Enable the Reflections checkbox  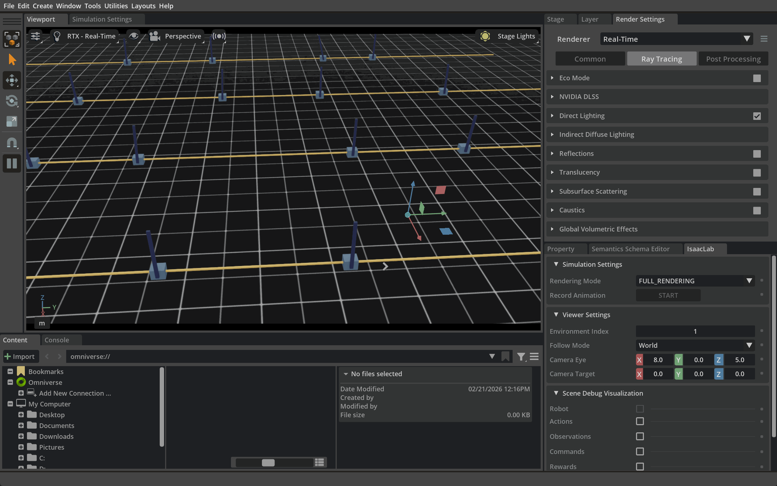757,154
